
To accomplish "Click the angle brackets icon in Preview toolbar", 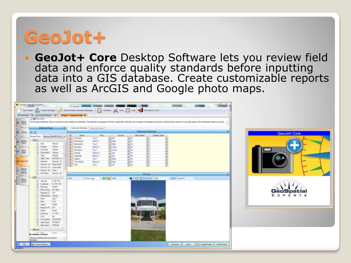I will click(x=136, y=178).
